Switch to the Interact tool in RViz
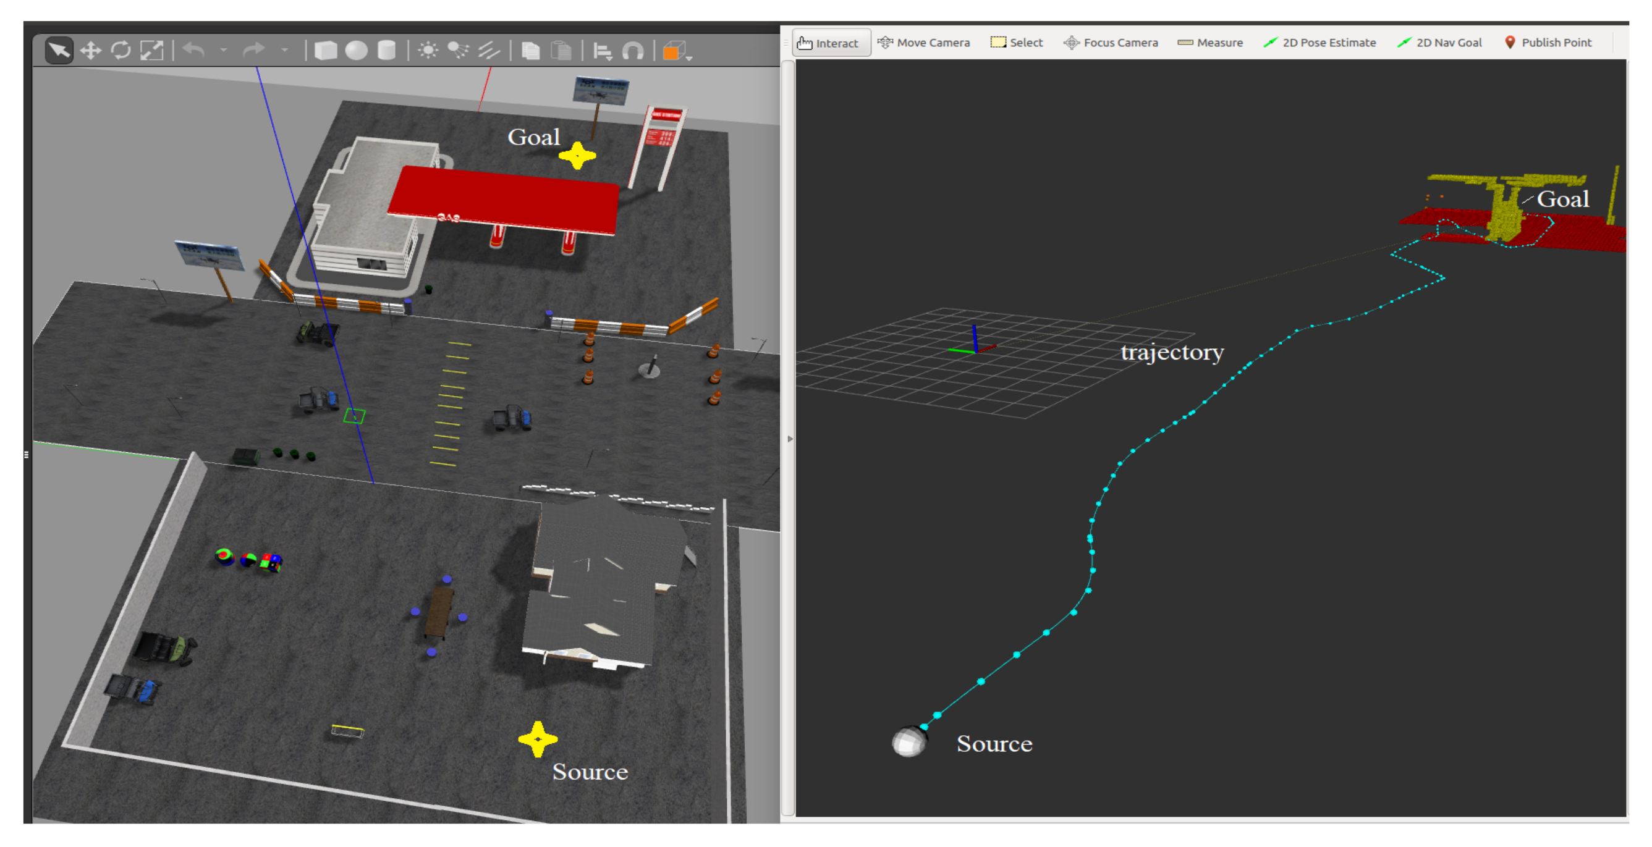This screenshot has width=1652, height=847. [830, 43]
